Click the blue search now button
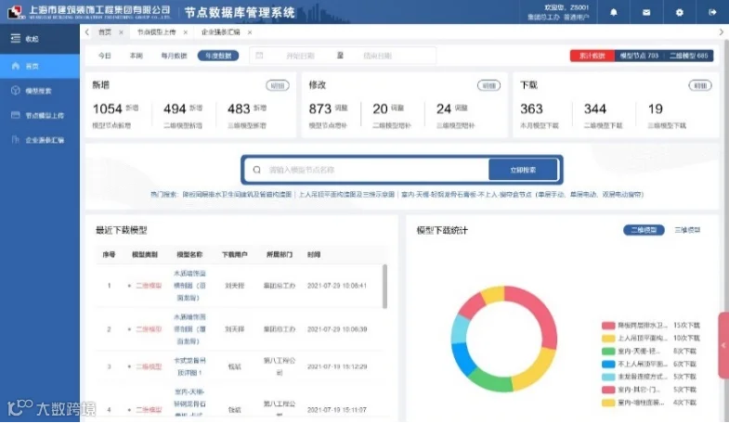 point(523,170)
